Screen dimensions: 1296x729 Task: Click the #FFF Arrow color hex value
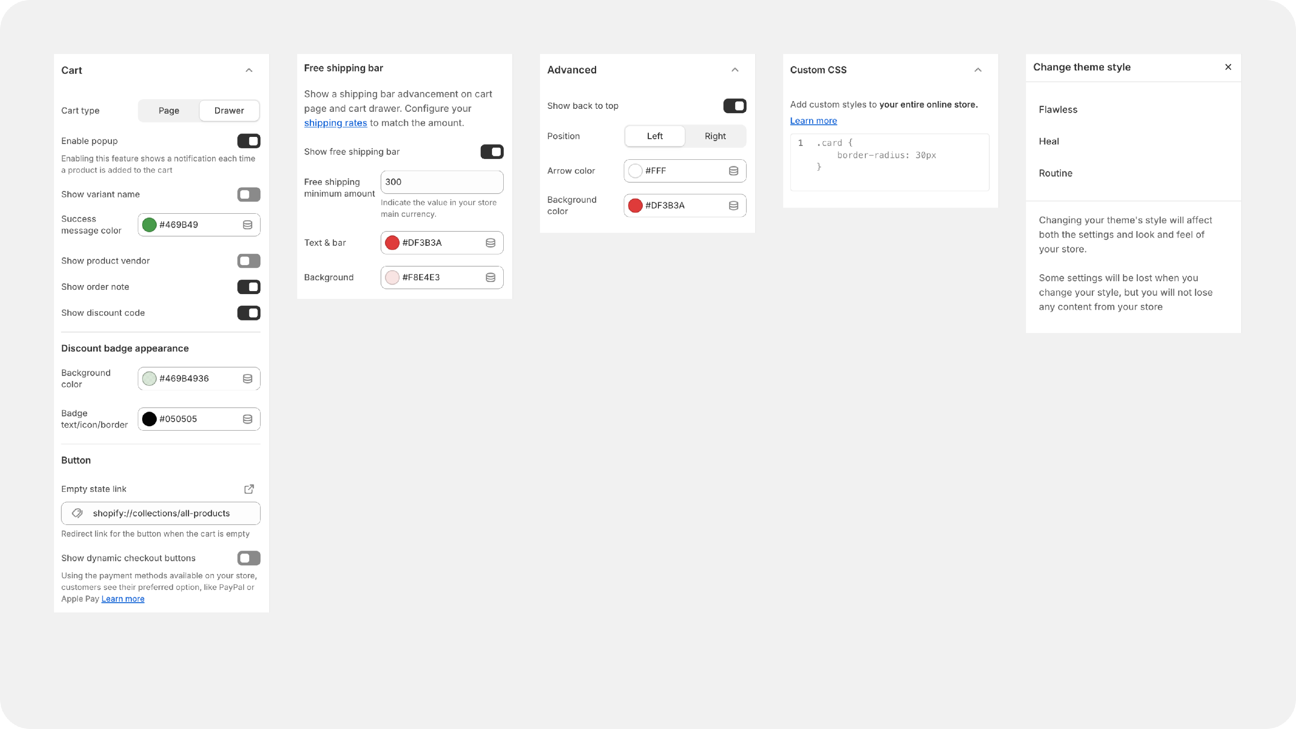pyautogui.click(x=655, y=171)
